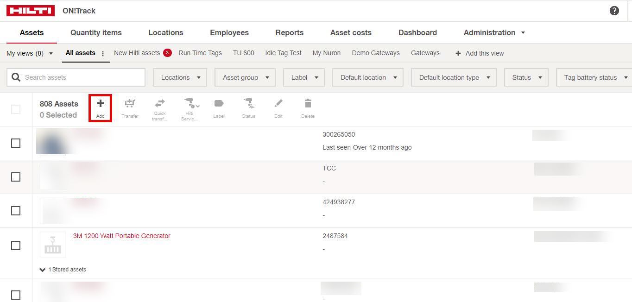Open the Locations filter dropdown
632x302 pixels.
click(180, 77)
